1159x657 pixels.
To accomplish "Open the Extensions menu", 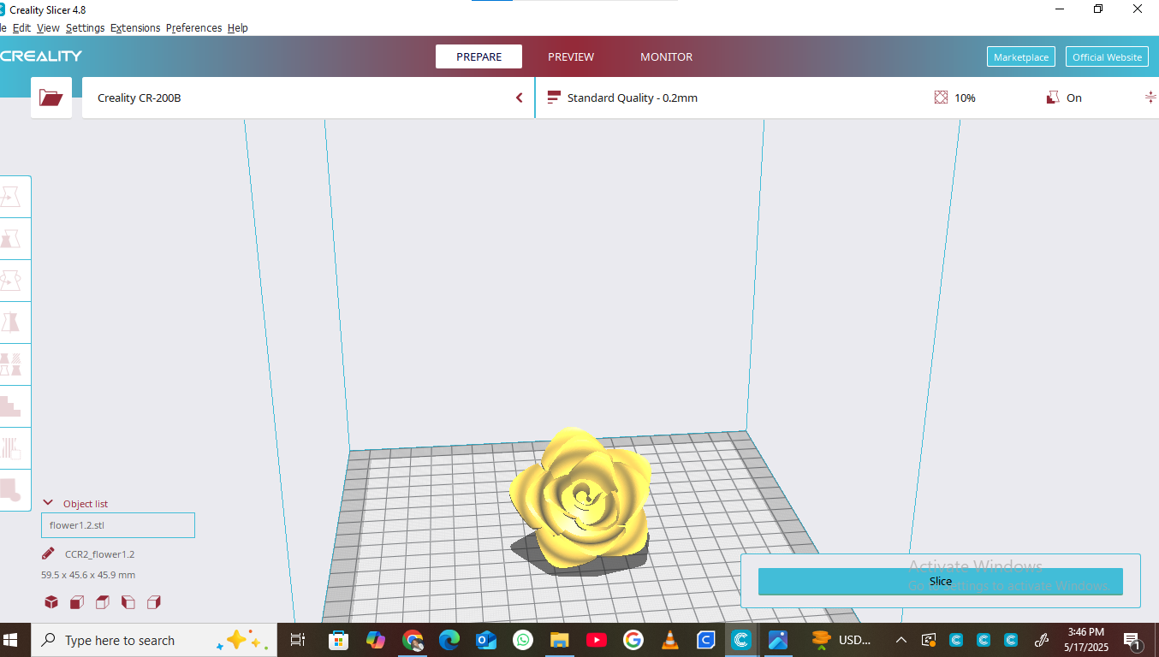I will point(135,27).
